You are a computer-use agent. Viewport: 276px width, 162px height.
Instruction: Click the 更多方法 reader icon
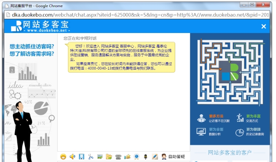(201, 118)
